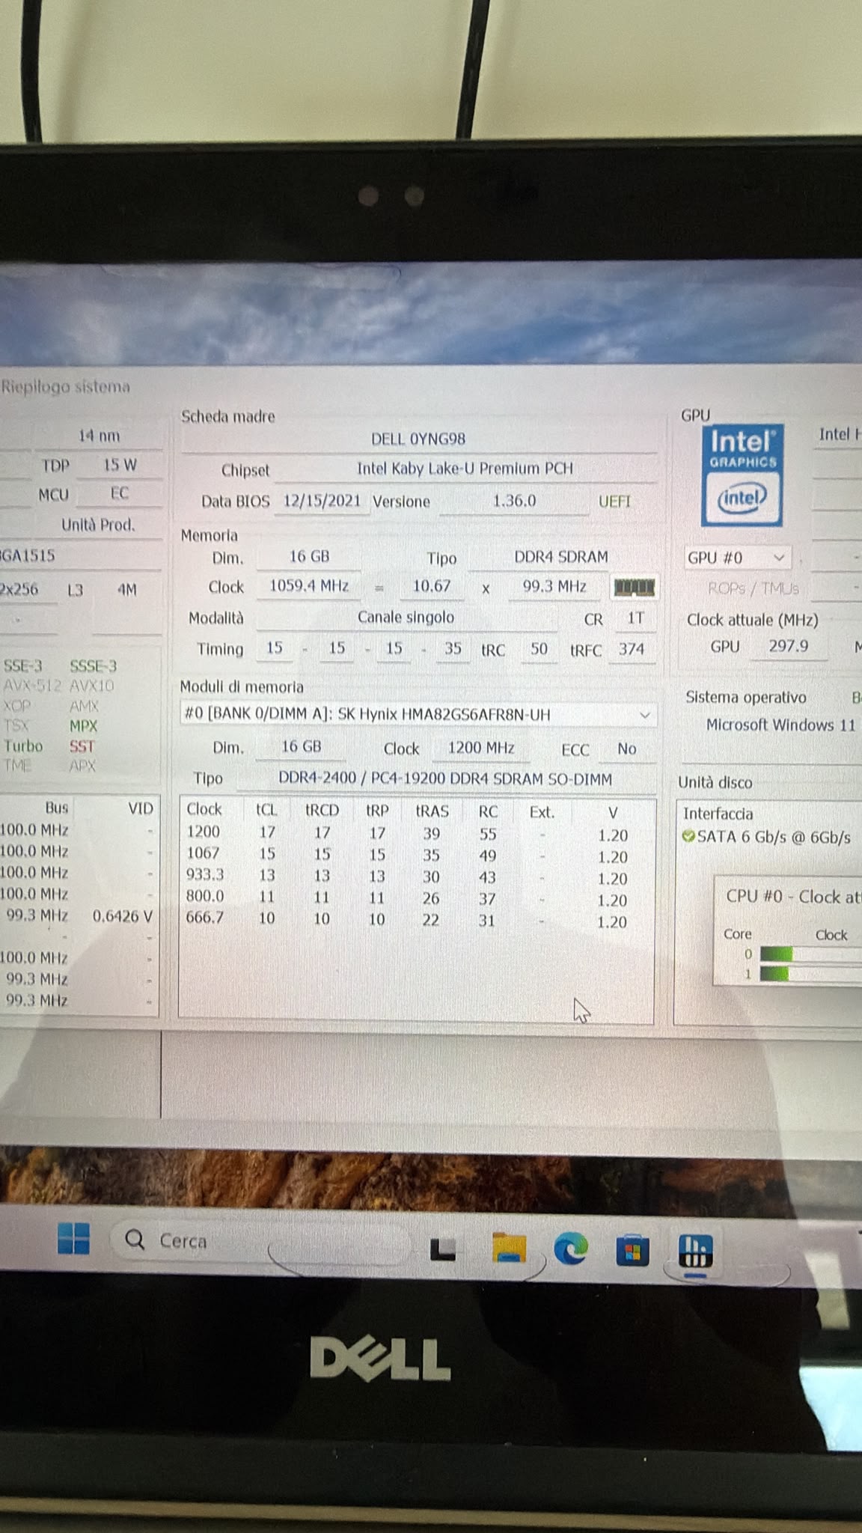Click the 14 nm process value

(99, 436)
